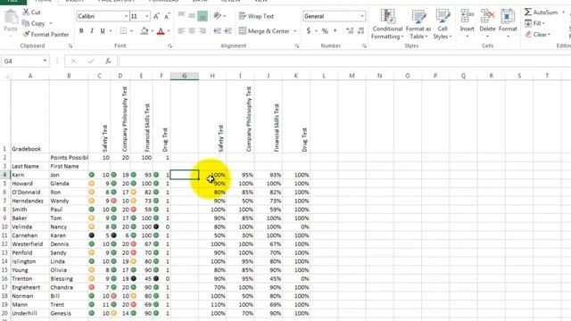
Task: Click the formula bar cancel X icon
Action: coord(73,62)
